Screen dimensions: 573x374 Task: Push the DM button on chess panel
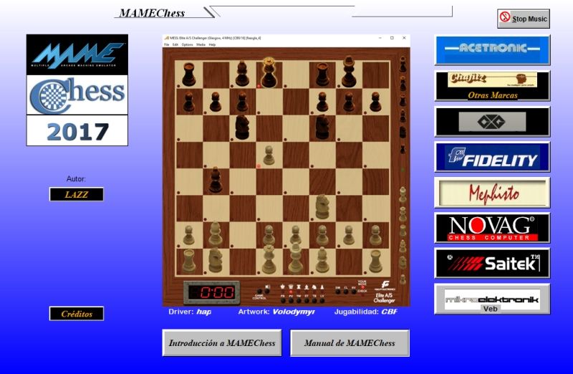pos(337,292)
